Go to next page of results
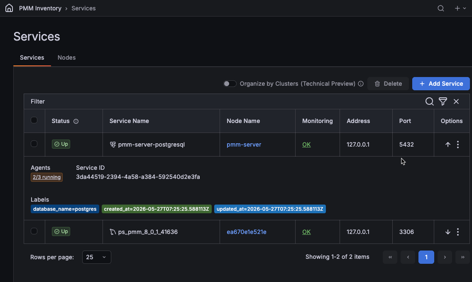 pyautogui.click(x=445, y=257)
